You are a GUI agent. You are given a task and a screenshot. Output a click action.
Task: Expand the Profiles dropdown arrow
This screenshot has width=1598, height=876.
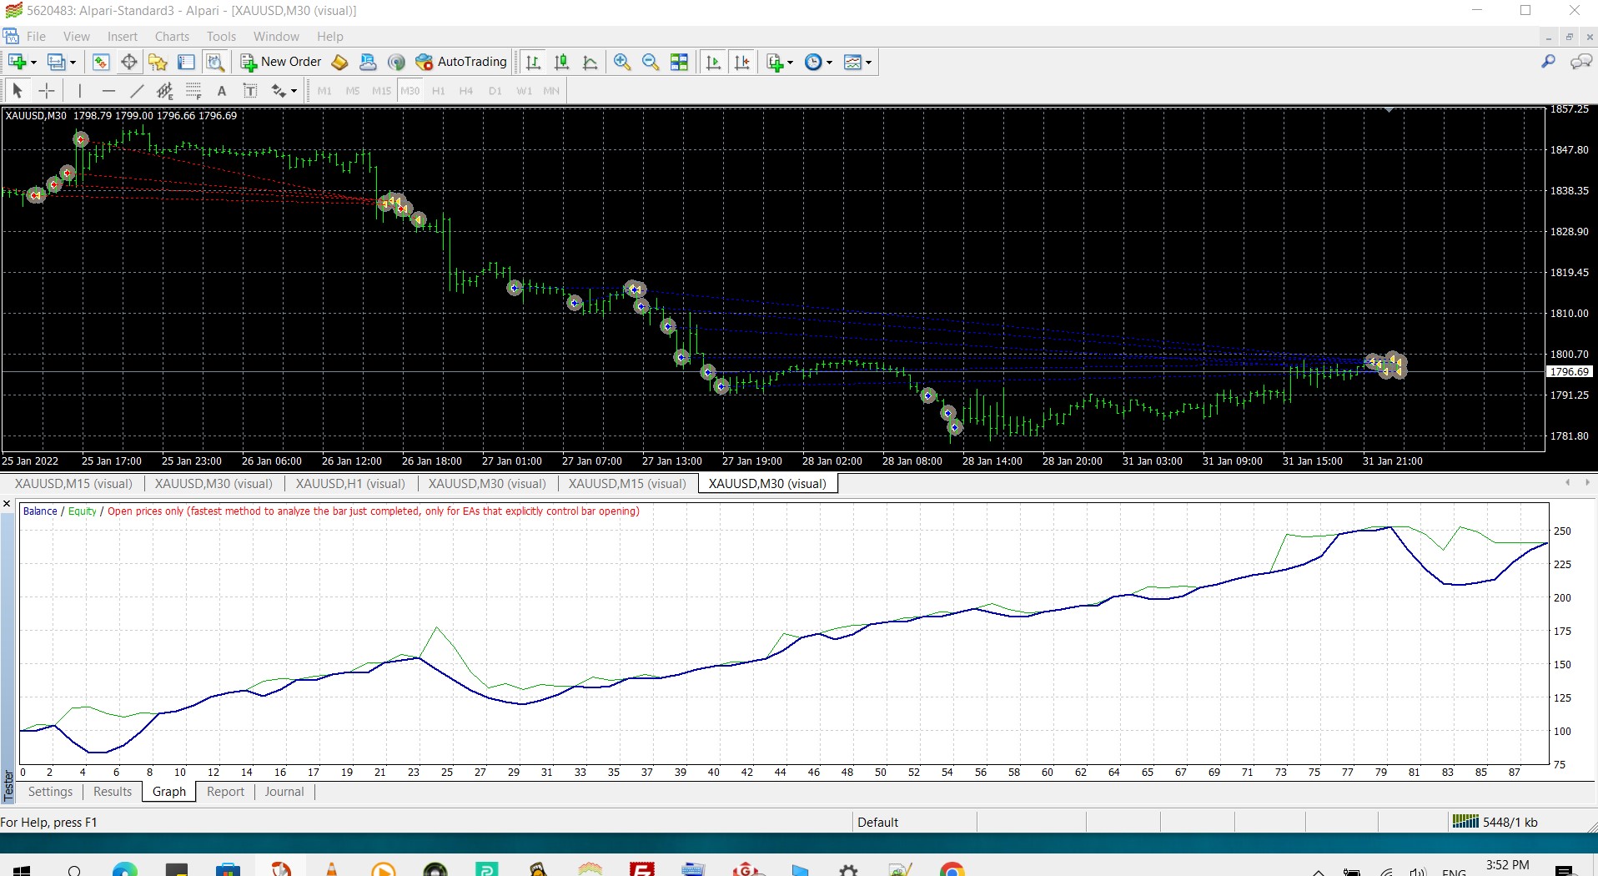73,62
